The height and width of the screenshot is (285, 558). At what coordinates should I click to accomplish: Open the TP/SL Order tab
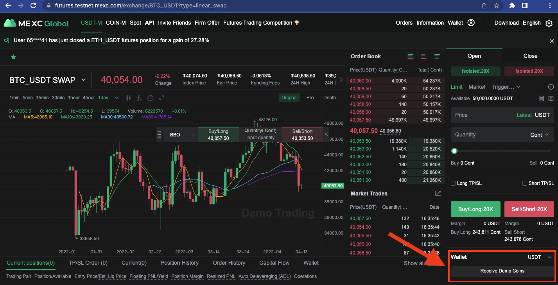pyautogui.click(x=88, y=263)
